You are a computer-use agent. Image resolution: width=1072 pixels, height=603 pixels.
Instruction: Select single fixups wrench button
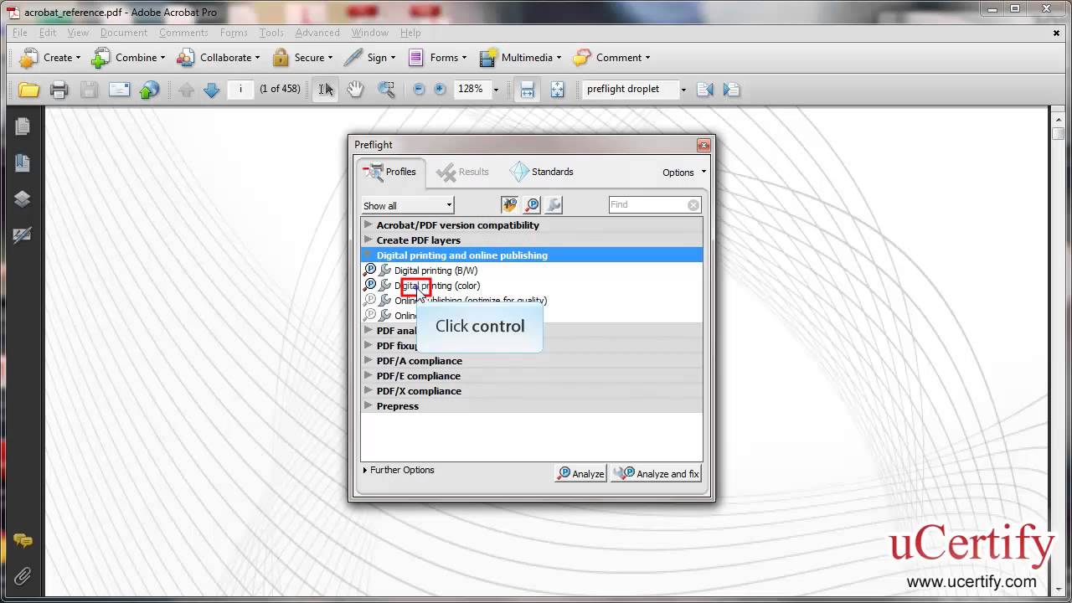point(554,205)
